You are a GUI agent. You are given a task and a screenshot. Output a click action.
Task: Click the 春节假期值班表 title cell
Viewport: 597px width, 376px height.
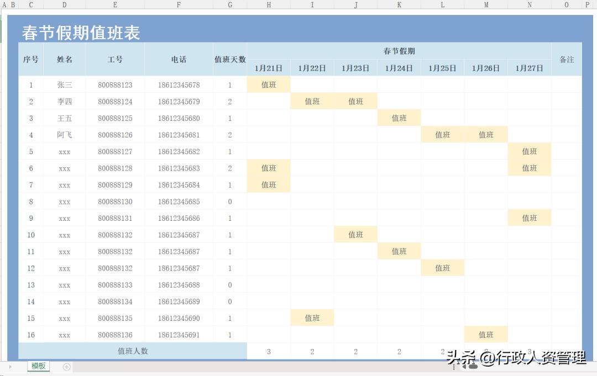coord(81,33)
